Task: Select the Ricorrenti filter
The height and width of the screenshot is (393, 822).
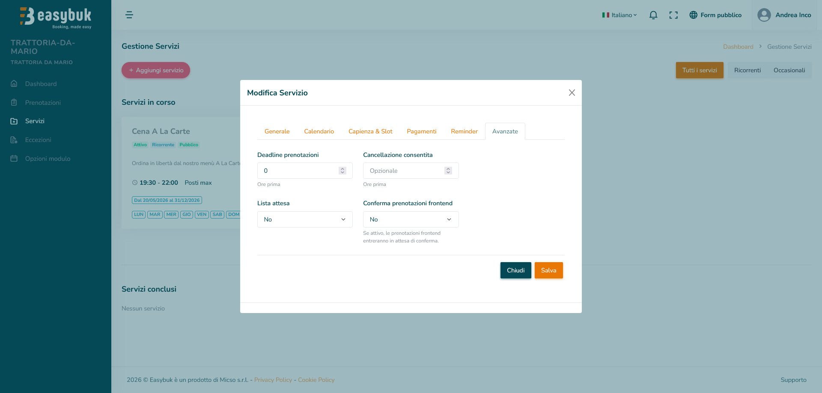Action: point(748,70)
